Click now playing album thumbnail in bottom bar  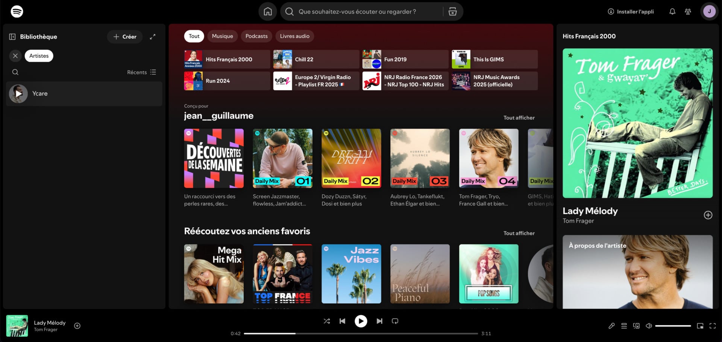(x=17, y=326)
